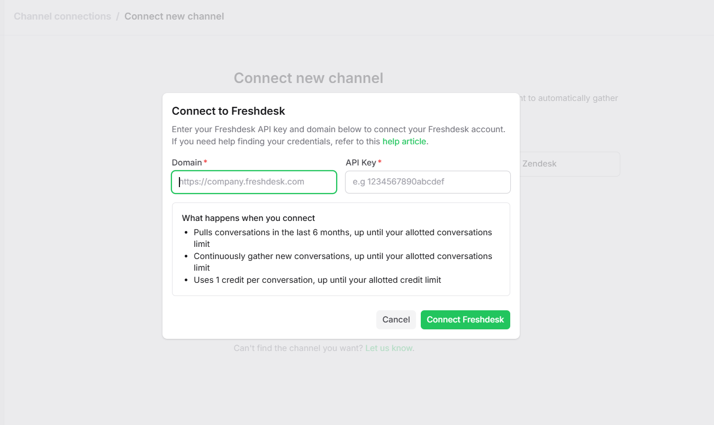Click the Continuously gather new conversations bullet

342,256
